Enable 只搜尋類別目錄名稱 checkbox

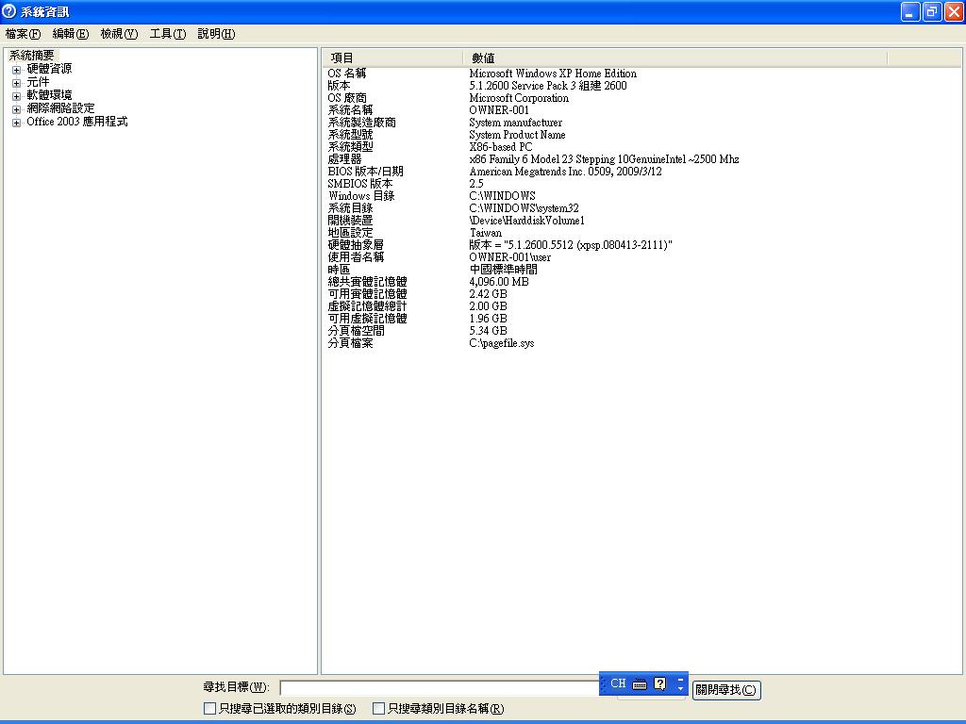point(379,709)
